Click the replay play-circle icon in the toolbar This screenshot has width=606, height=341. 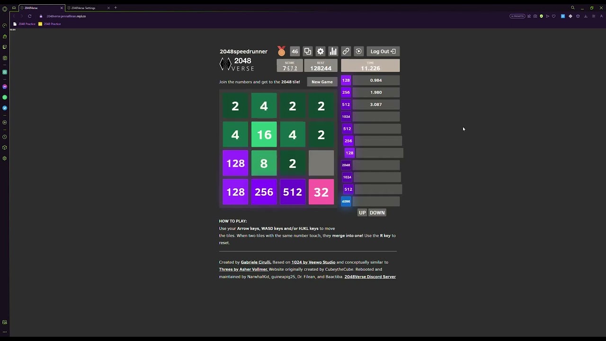[x=359, y=51]
